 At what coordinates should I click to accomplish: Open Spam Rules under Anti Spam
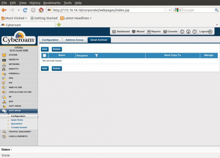[x=17, y=120]
